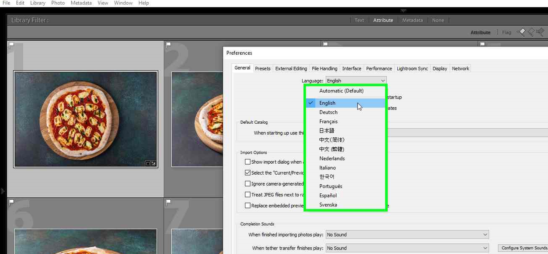Check 'Replace embedded previews' option
548x254 pixels.
248,206
